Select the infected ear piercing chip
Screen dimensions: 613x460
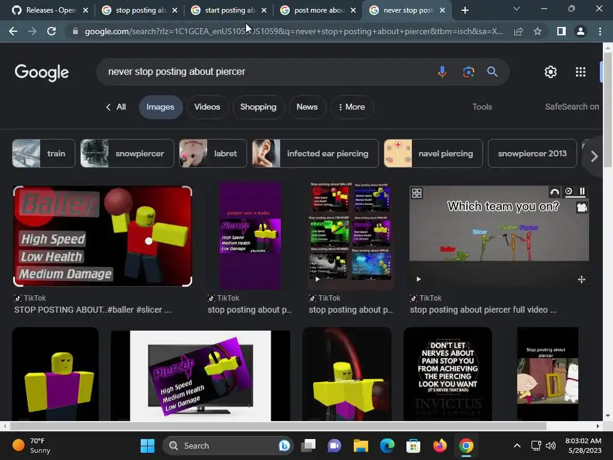click(x=315, y=153)
